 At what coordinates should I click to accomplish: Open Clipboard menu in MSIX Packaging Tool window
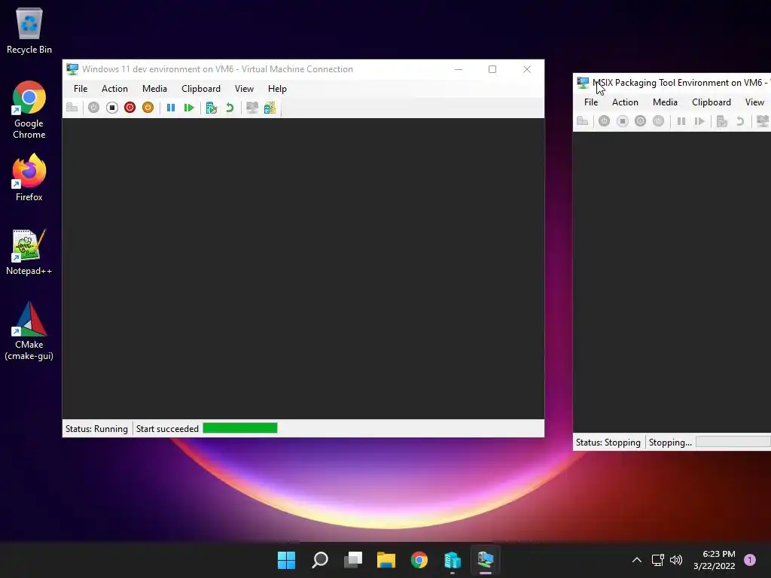[711, 102]
